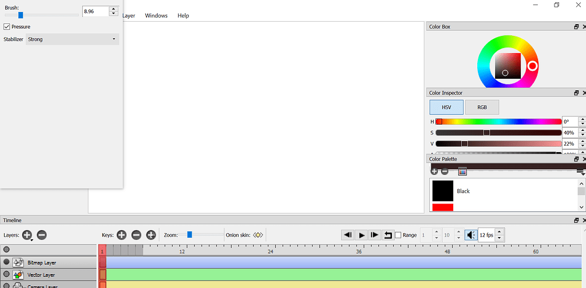Click the Brush size slider
Screen dimensions: 586x288
pyautogui.click(x=41, y=15)
